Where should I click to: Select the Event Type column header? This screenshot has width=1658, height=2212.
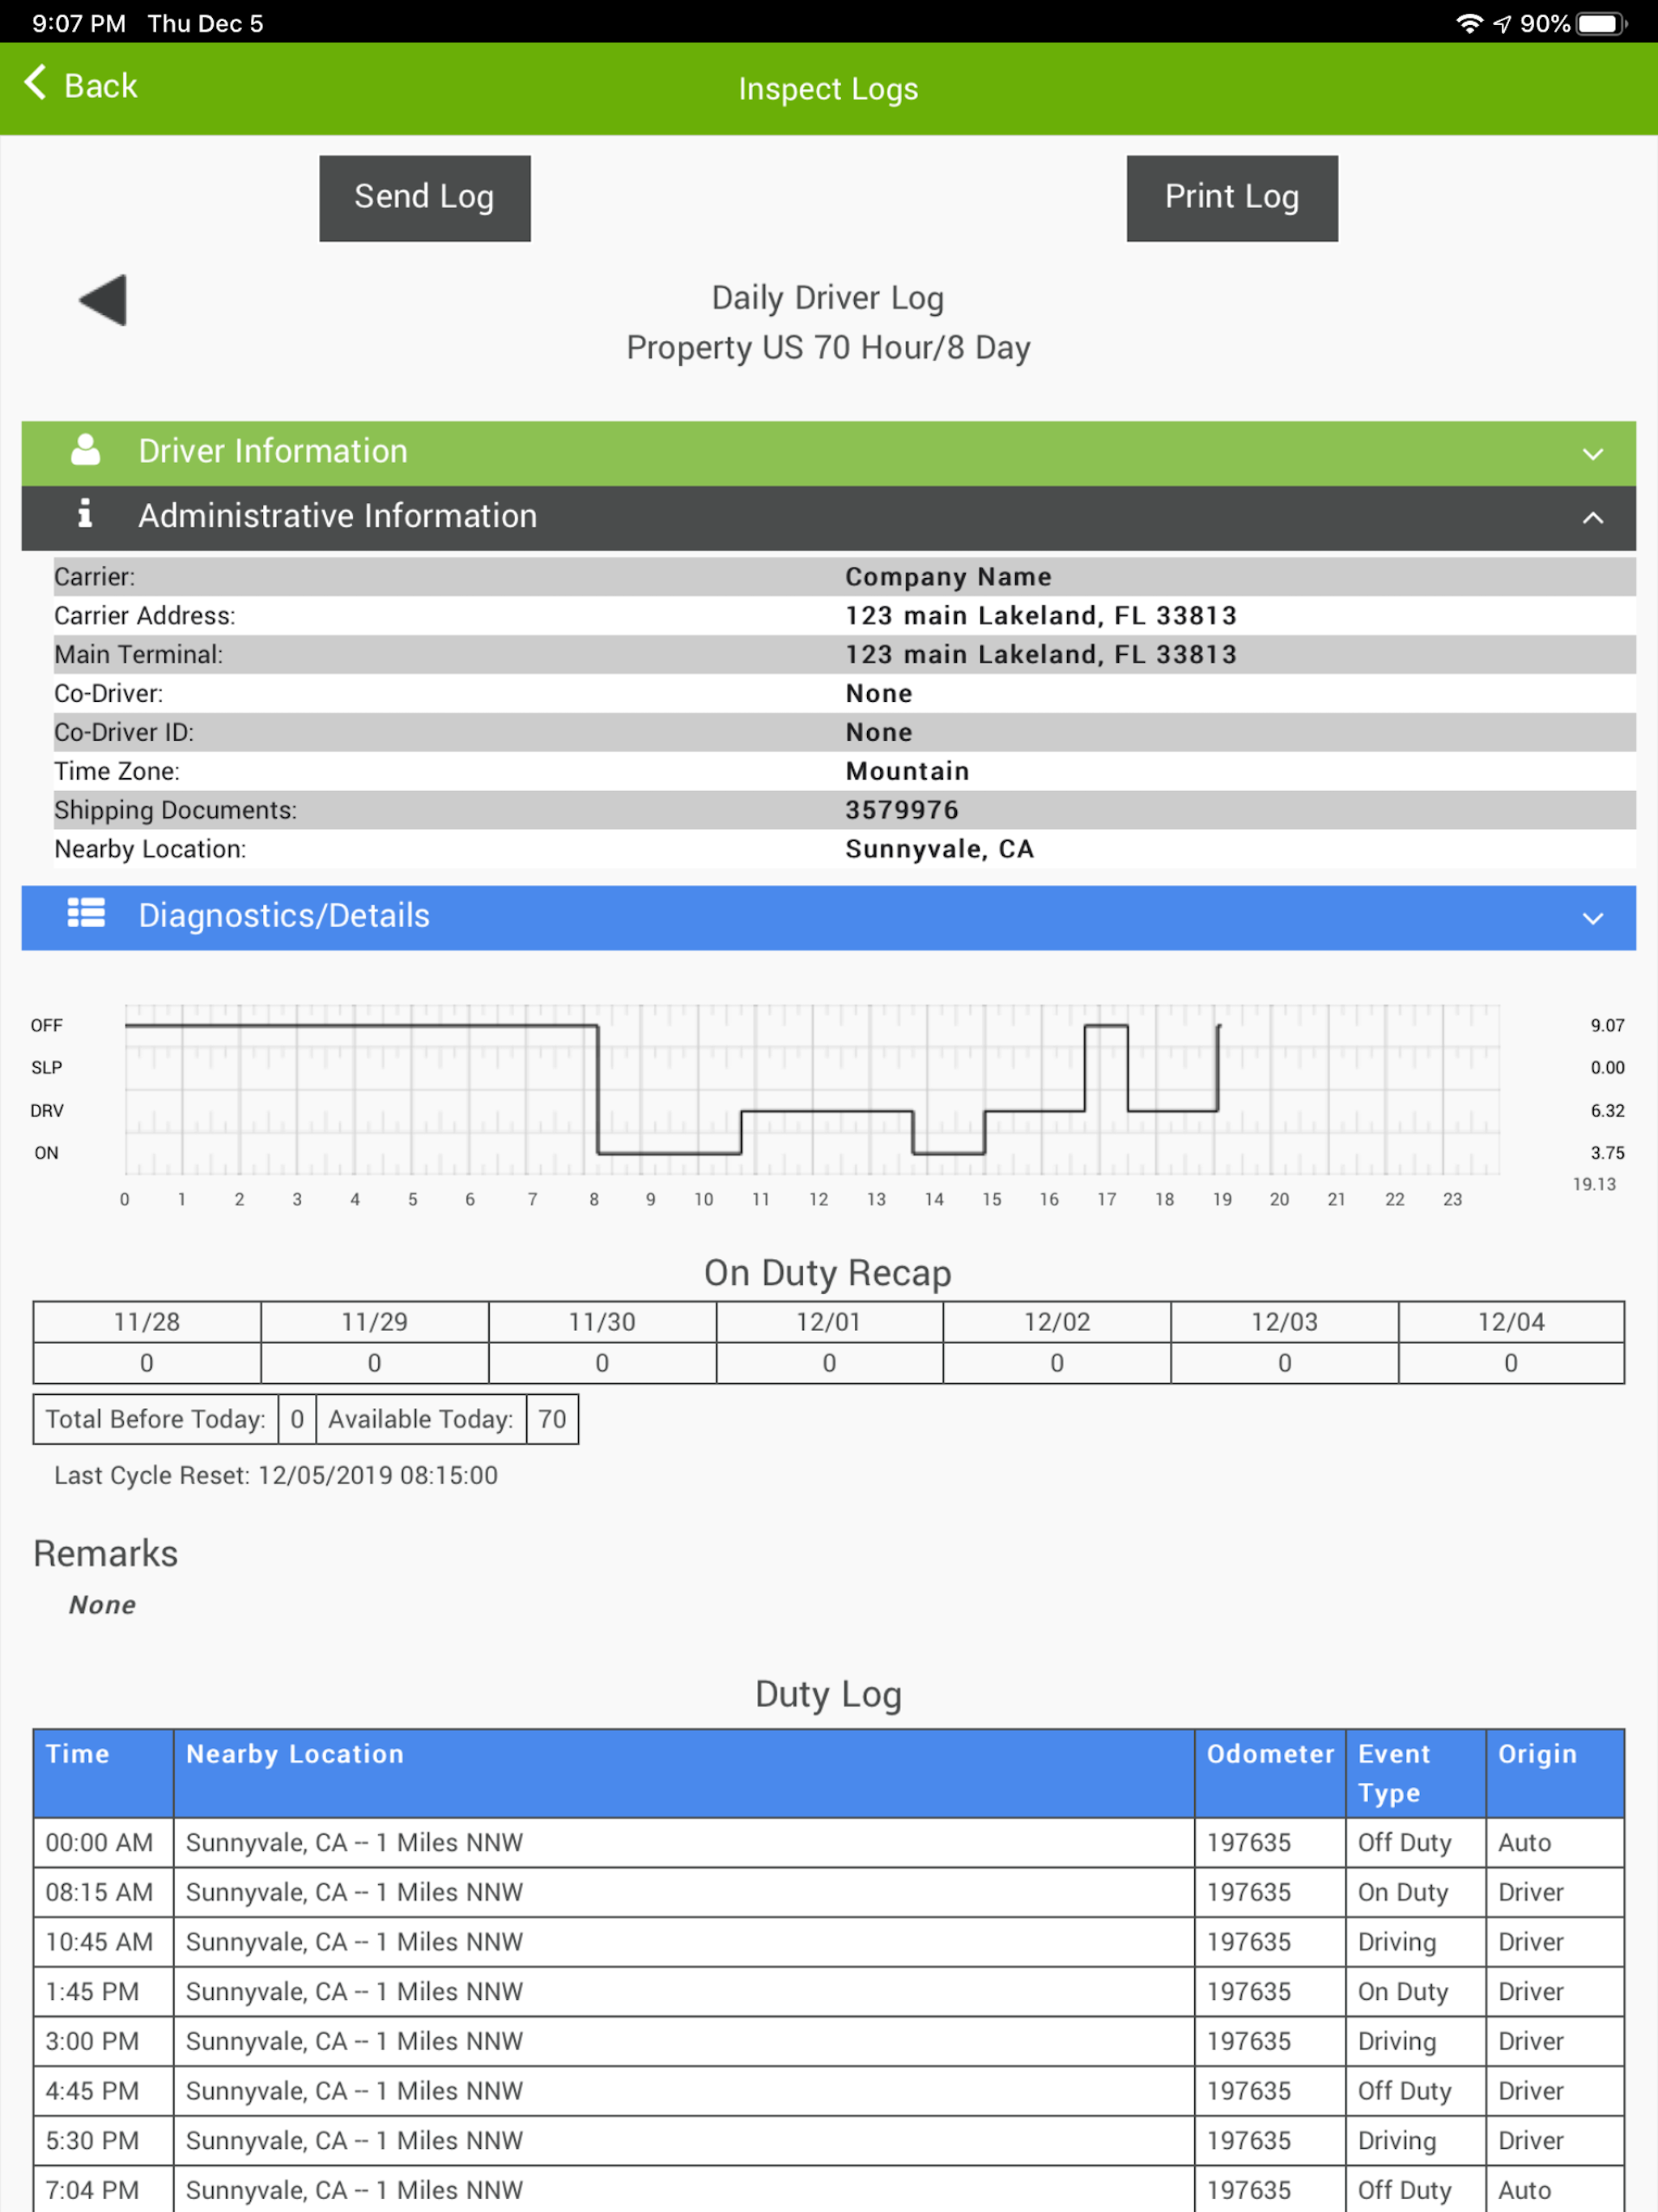pyautogui.click(x=1415, y=1773)
